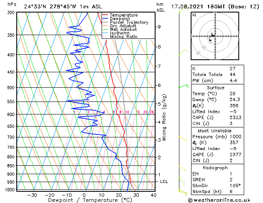Image resolution: width=263 pixels, height=203 pixels.
Task: Click the most unstable CAPE value 2377
Action: (235, 155)
